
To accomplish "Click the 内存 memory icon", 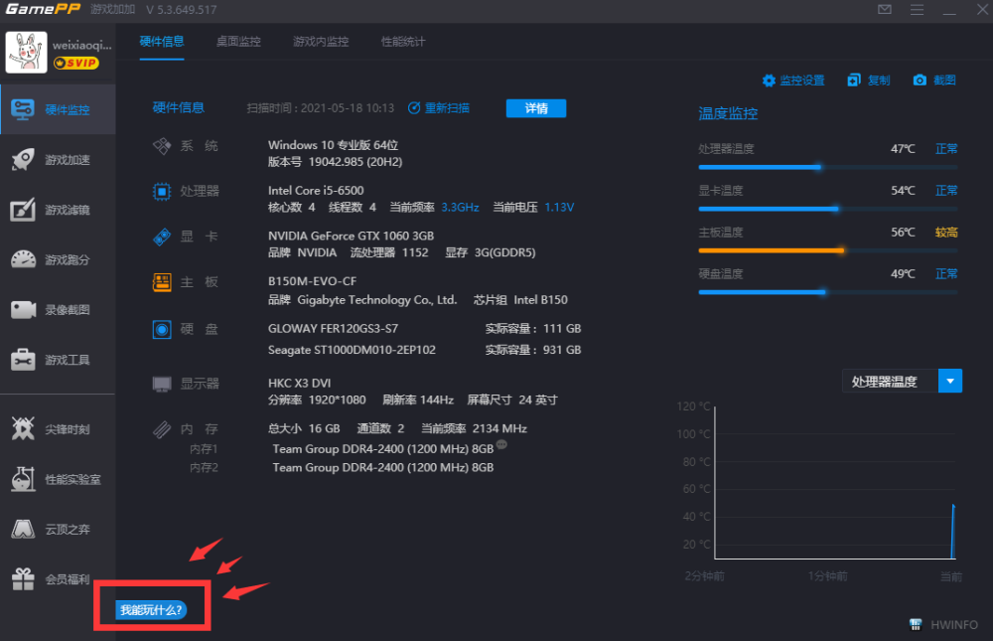I will point(162,429).
